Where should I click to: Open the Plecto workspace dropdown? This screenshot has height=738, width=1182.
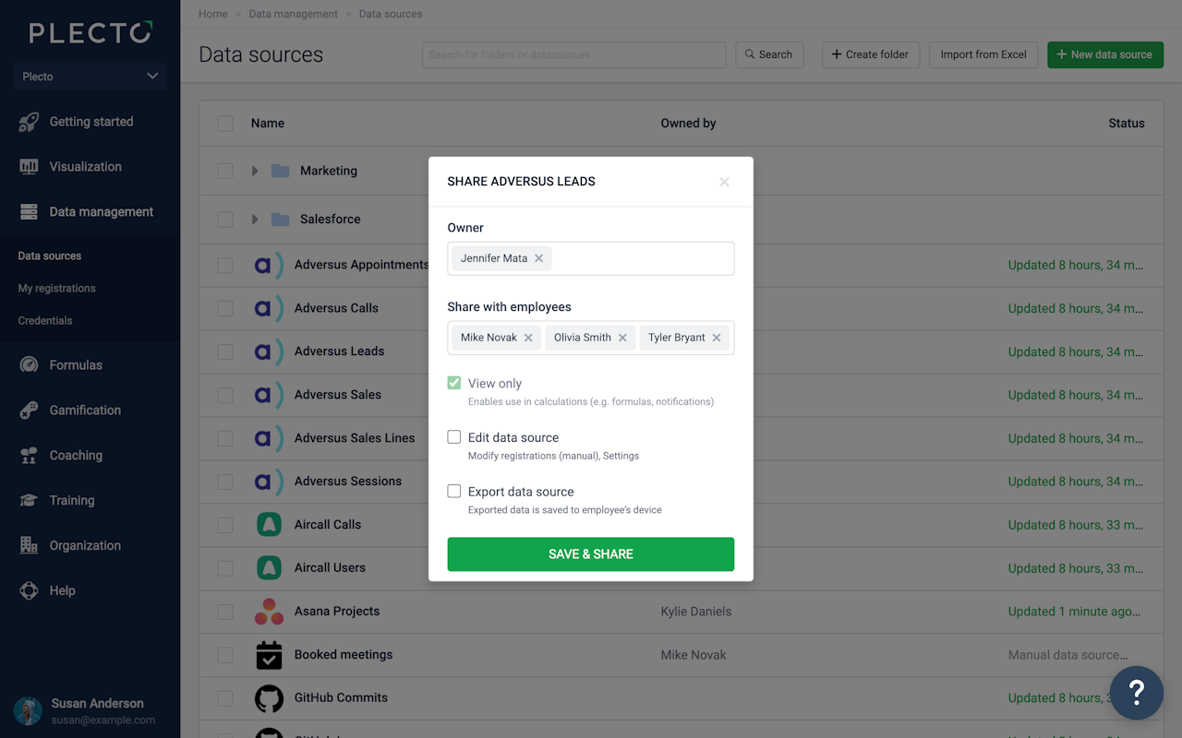coord(90,77)
